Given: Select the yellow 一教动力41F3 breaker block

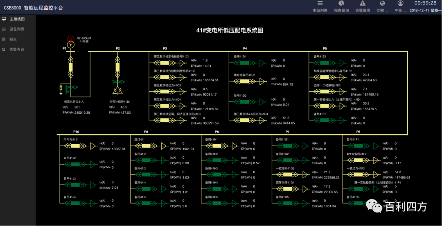Looking at the screenshot, I should point(358,174).
